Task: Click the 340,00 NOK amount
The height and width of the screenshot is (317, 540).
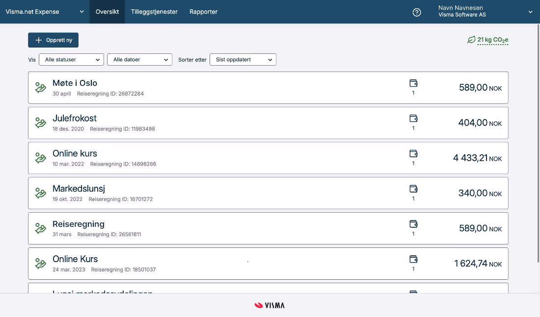Action: [480, 193]
